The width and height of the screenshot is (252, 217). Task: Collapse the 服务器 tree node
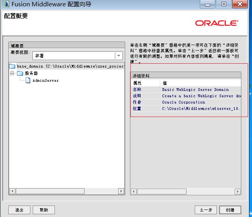(x=12, y=74)
